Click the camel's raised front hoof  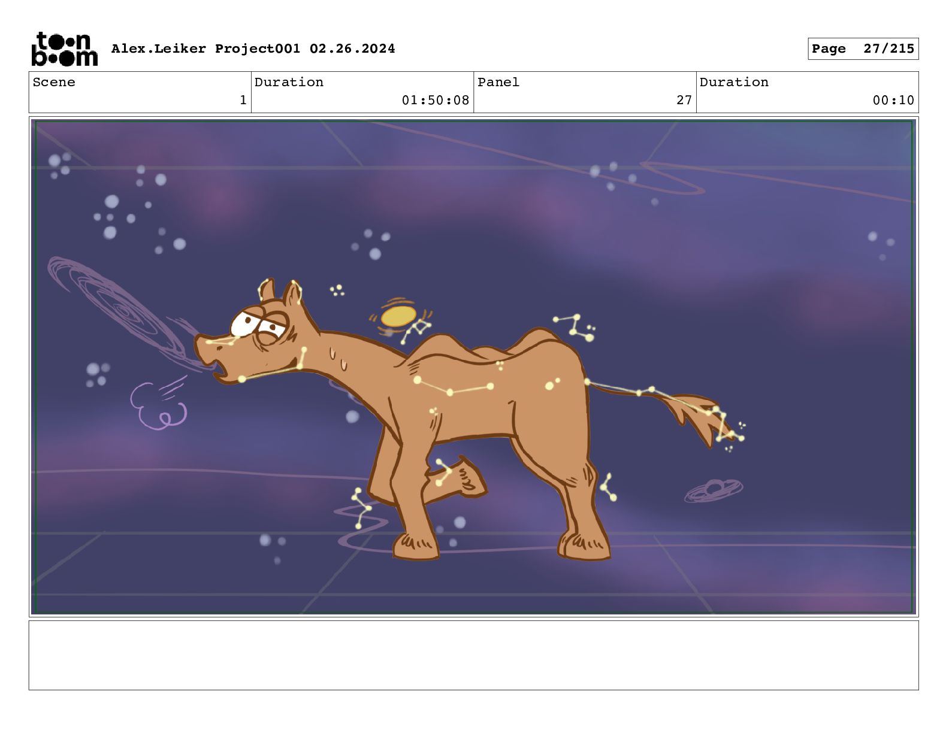tap(469, 477)
